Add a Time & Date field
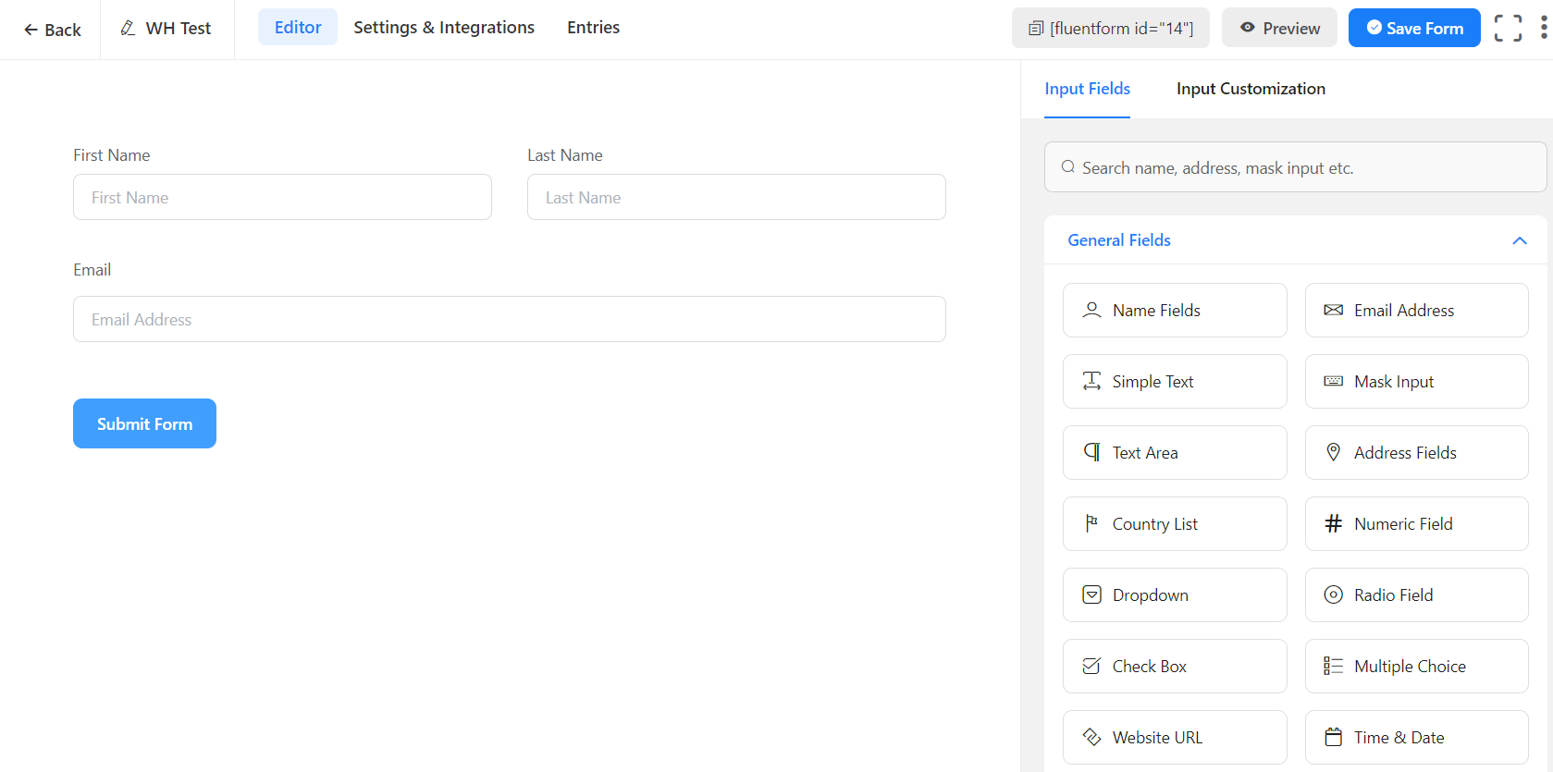This screenshot has height=772, width=1553. tap(1415, 738)
